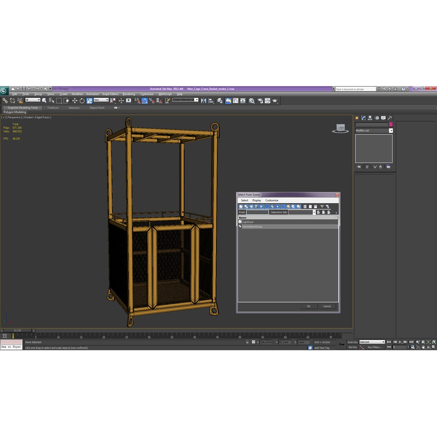
Task: Open the Graph Editors menu
Action: click(110, 94)
